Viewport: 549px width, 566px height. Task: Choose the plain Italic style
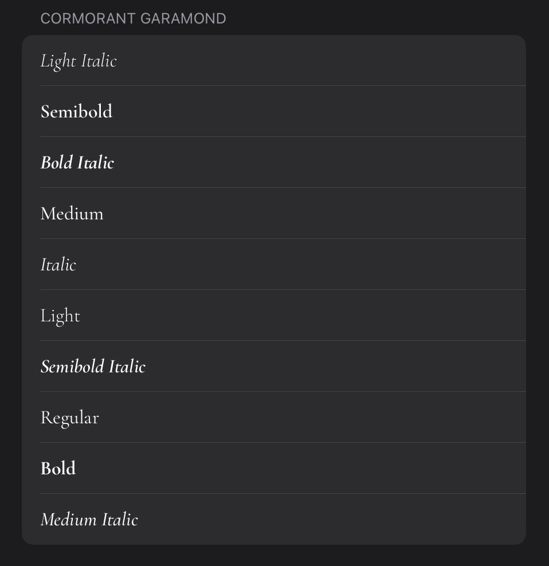coord(58,265)
